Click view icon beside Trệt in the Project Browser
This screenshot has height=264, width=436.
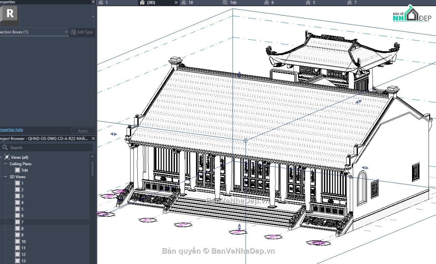coord(17,170)
